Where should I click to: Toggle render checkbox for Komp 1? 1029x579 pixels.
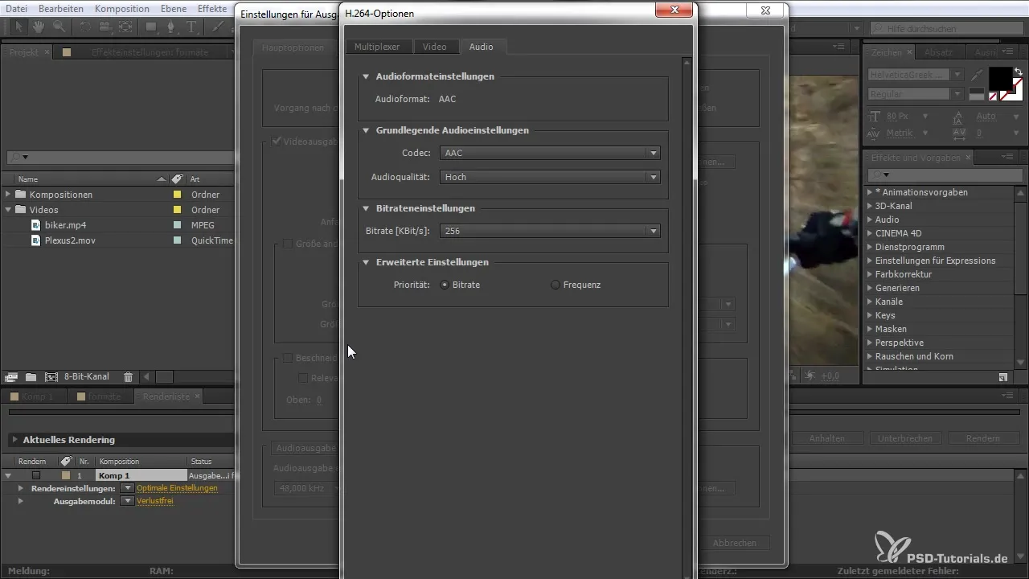click(x=36, y=475)
